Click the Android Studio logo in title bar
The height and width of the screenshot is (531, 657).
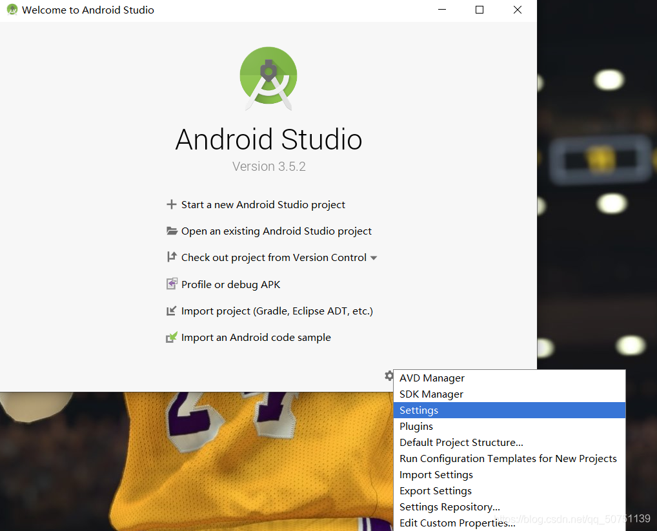[x=12, y=10]
